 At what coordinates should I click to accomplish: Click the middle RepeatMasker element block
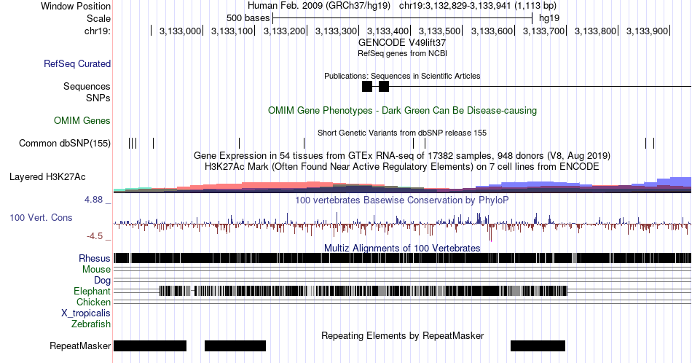235,346
